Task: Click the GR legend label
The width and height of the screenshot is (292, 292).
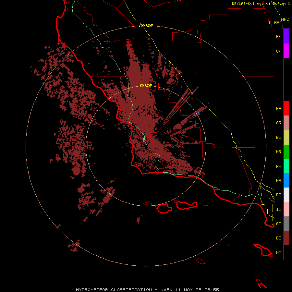Action: (278, 123)
